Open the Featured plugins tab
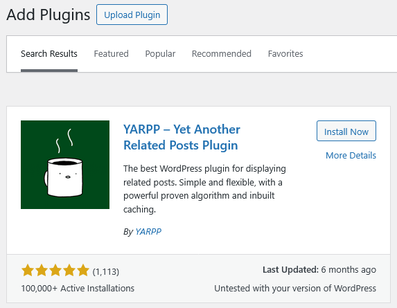The width and height of the screenshot is (397, 308). point(111,54)
